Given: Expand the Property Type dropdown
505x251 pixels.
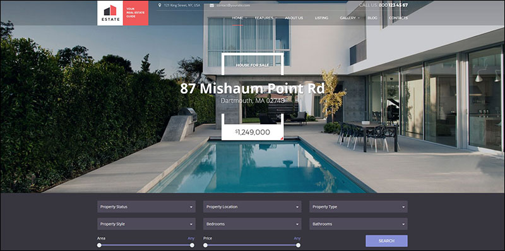Looking at the screenshot, I should [x=359, y=207].
